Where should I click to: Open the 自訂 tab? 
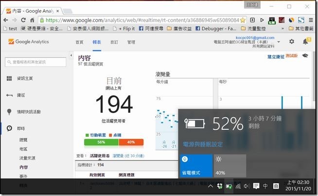point(114,42)
